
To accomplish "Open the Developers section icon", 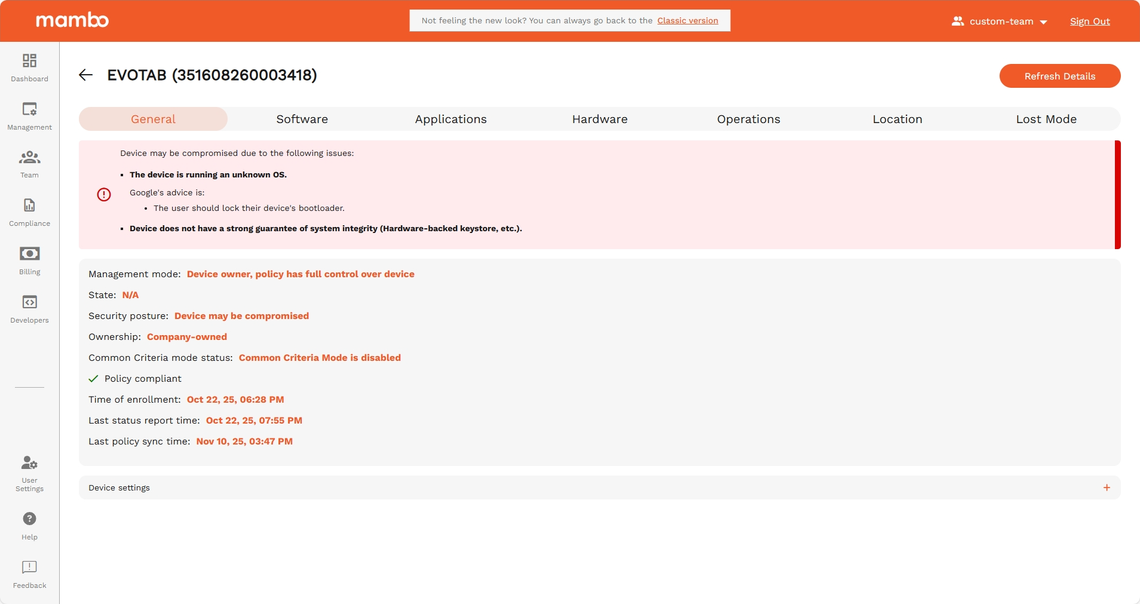I will pos(29,302).
